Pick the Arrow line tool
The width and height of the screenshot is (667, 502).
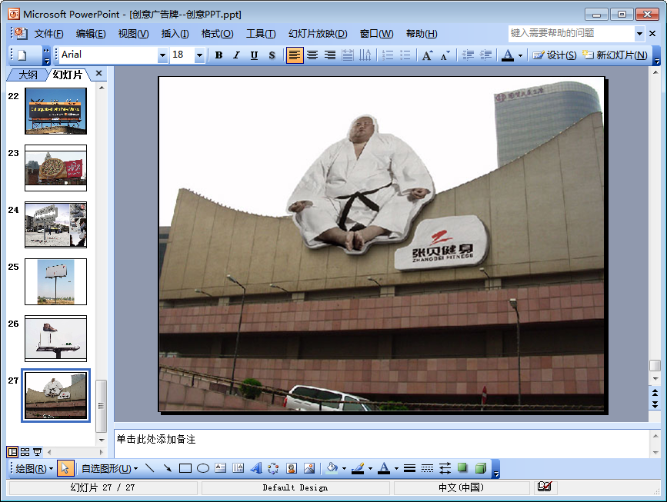point(167,468)
